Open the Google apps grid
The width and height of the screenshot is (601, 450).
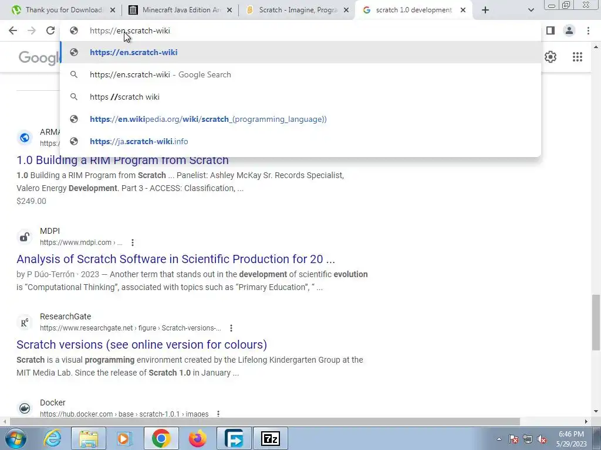pyautogui.click(x=578, y=57)
